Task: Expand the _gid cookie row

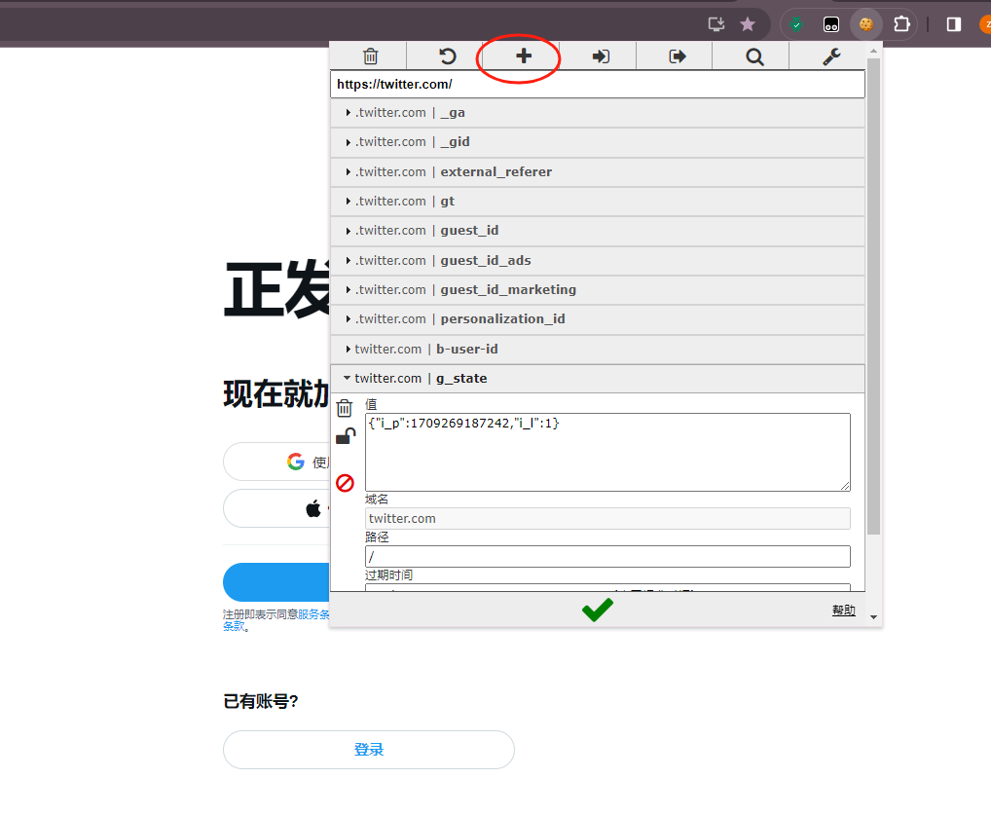Action: pyautogui.click(x=598, y=141)
